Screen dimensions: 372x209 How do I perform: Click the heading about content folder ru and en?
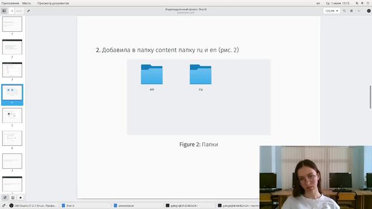[167, 50]
